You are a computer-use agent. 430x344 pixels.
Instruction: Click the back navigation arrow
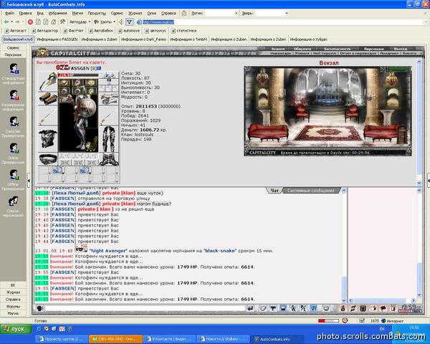click(x=6, y=22)
